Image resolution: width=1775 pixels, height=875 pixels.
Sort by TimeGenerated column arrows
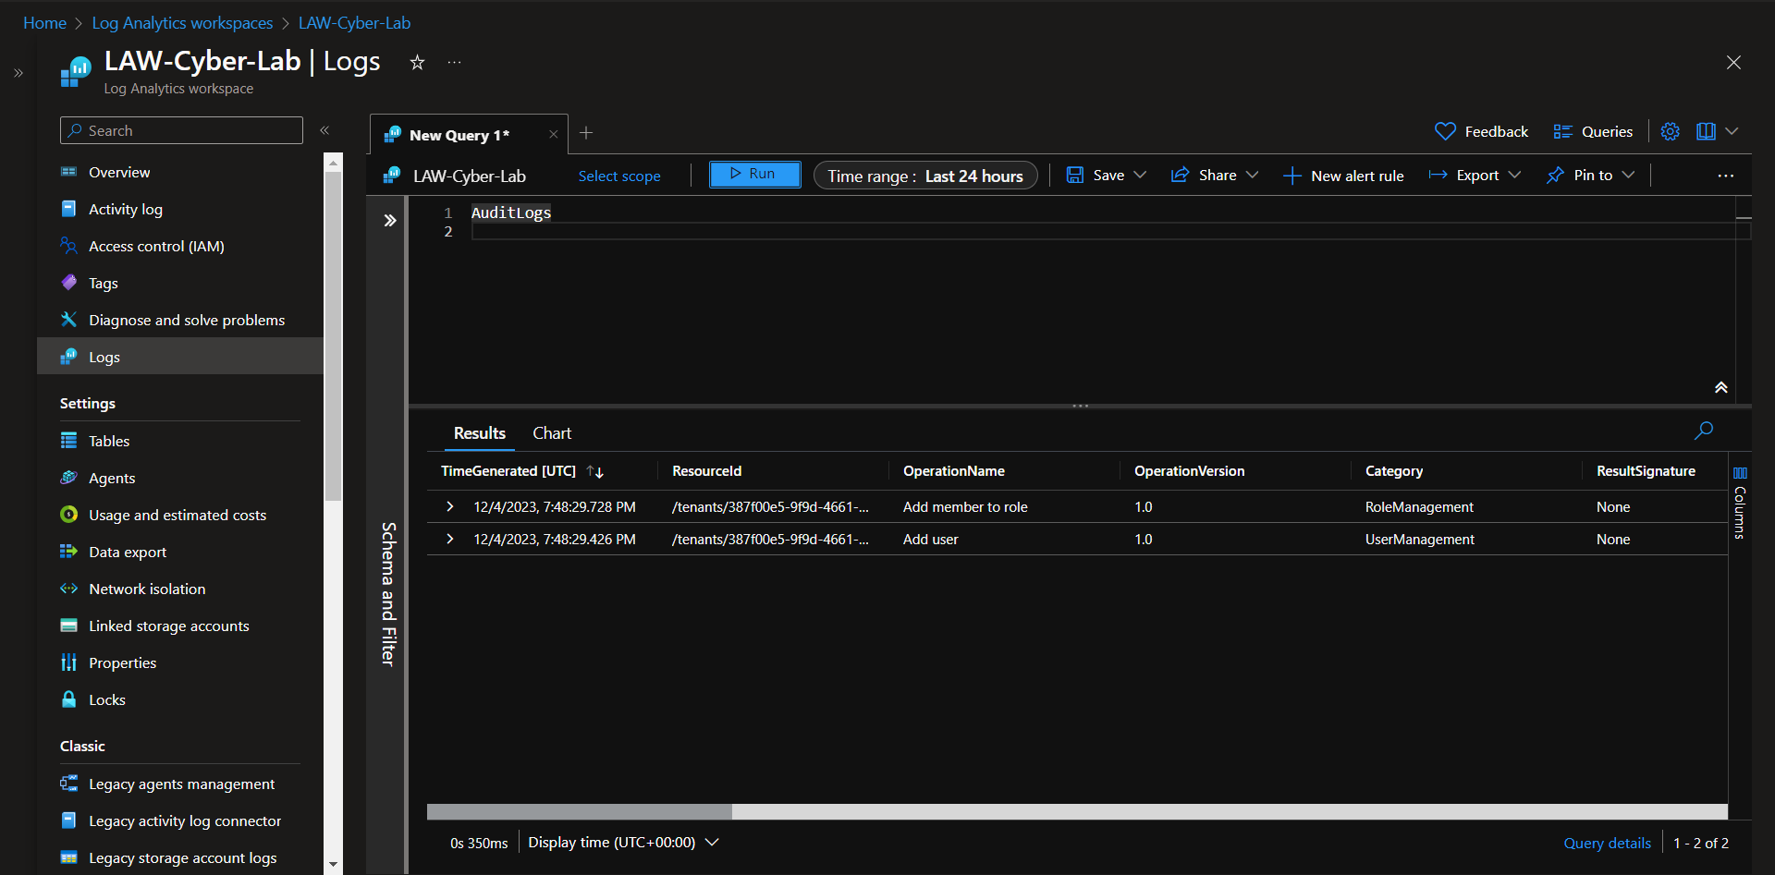(x=595, y=471)
